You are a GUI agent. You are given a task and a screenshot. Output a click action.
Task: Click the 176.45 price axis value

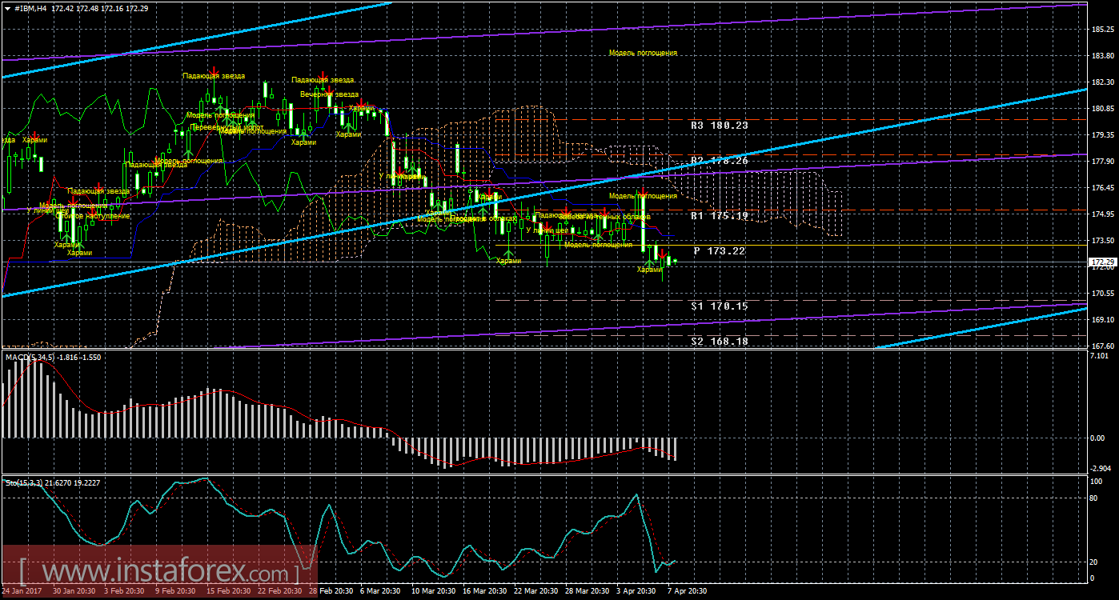1103,188
